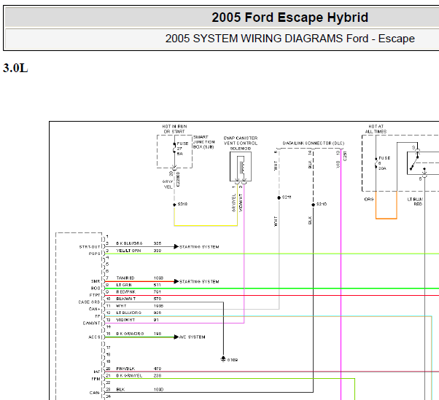439x400 pixels.
Task: Click the 'C251' connector label
Action: pos(345,156)
